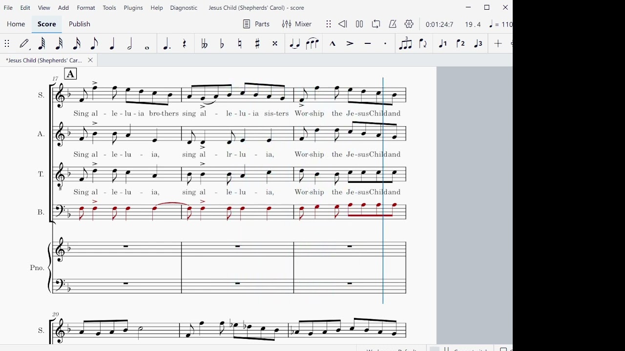This screenshot has width=625, height=351.
Task: Select eighth note duration
Action: (x=94, y=44)
